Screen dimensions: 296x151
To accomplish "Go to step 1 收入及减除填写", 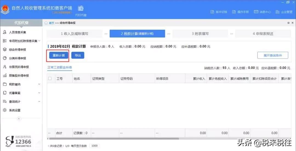I will coord(75,34).
